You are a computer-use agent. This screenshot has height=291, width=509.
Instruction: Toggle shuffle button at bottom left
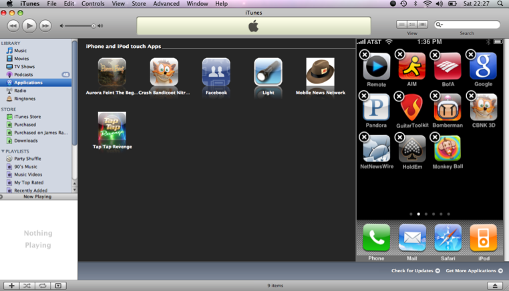(27, 286)
